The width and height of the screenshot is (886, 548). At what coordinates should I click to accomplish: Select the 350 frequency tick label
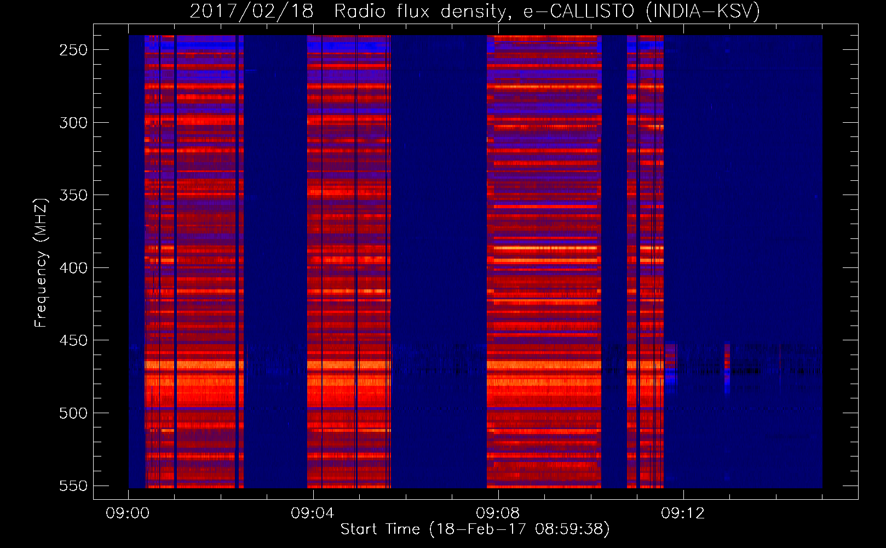[73, 195]
